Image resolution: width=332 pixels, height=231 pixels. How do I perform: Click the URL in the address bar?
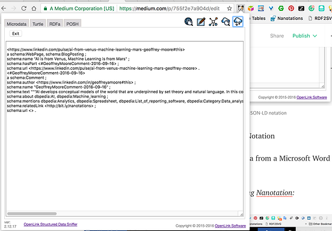point(170,8)
